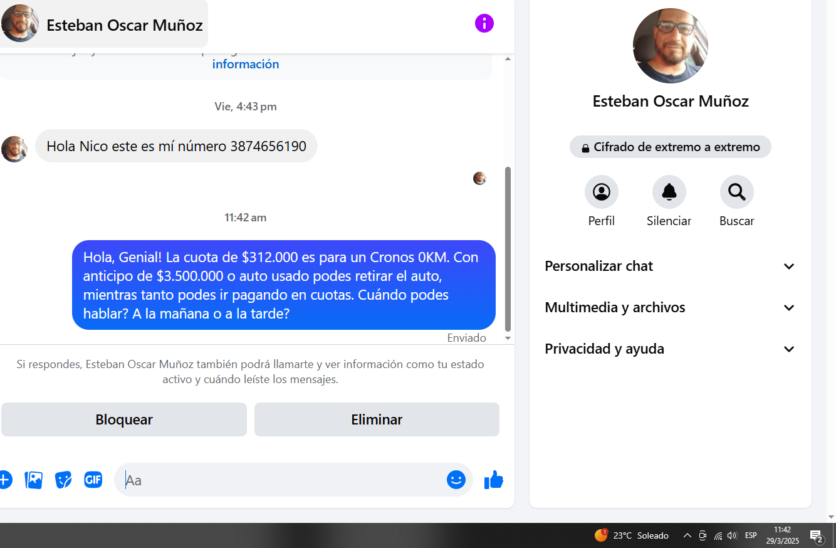The image size is (836, 548).
Task: Expand Multimedia y archivos section
Action: [670, 307]
